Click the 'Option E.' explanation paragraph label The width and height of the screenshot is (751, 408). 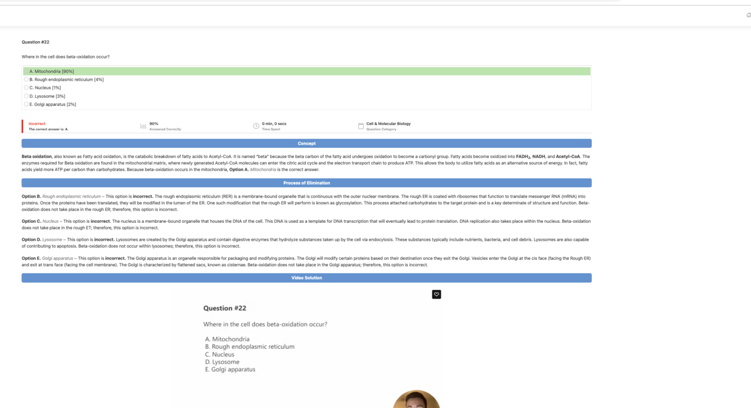(x=31, y=258)
